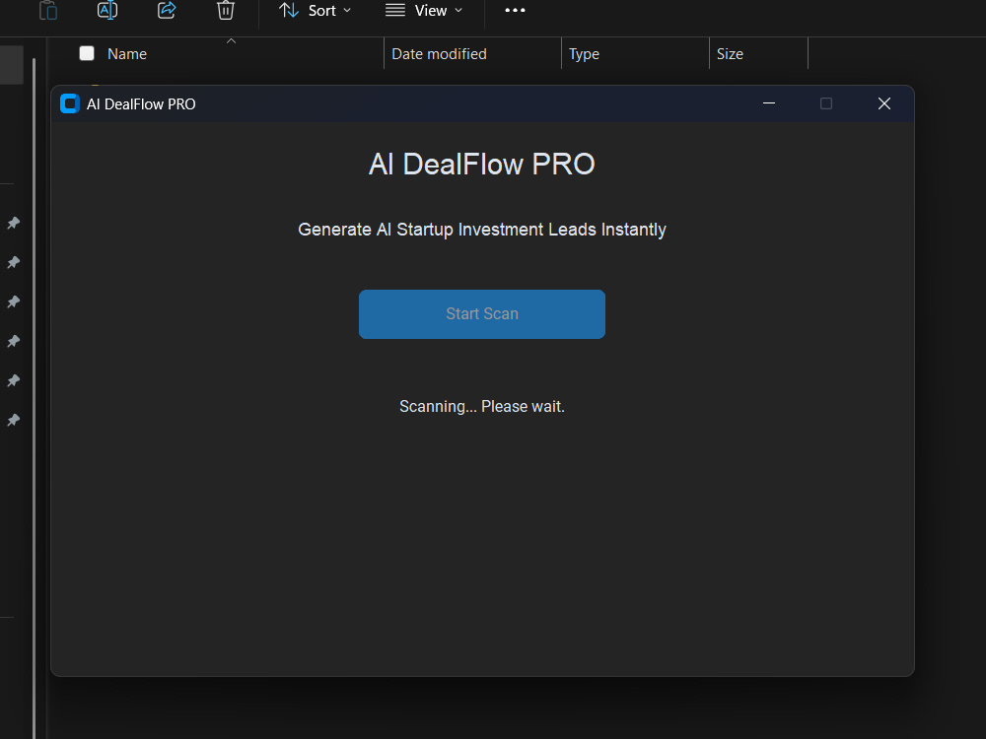Open the See more ellipsis menu
The width and height of the screenshot is (986, 739).
point(515,10)
